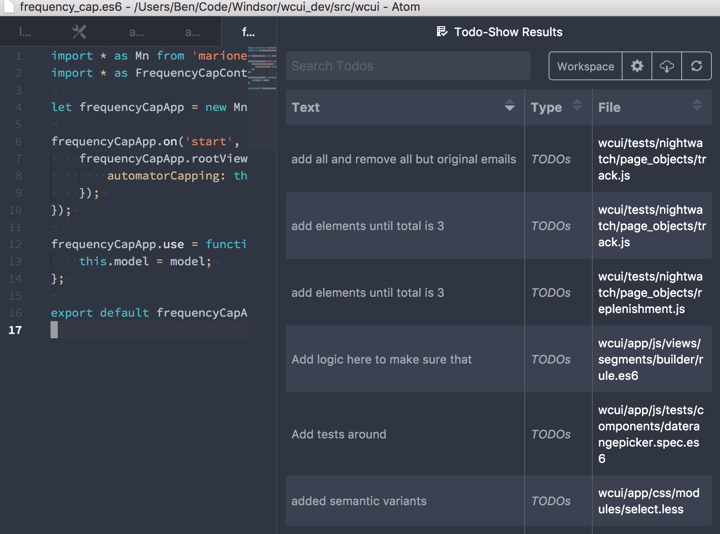
Task: Open todo 'add all and remove all but original emails'
Action: [404, 159]
